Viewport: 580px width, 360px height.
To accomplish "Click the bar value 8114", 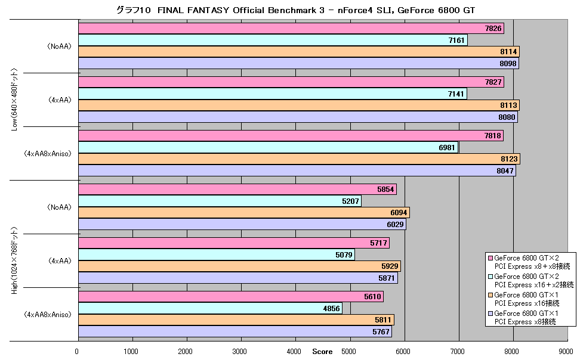I will 508,52.
